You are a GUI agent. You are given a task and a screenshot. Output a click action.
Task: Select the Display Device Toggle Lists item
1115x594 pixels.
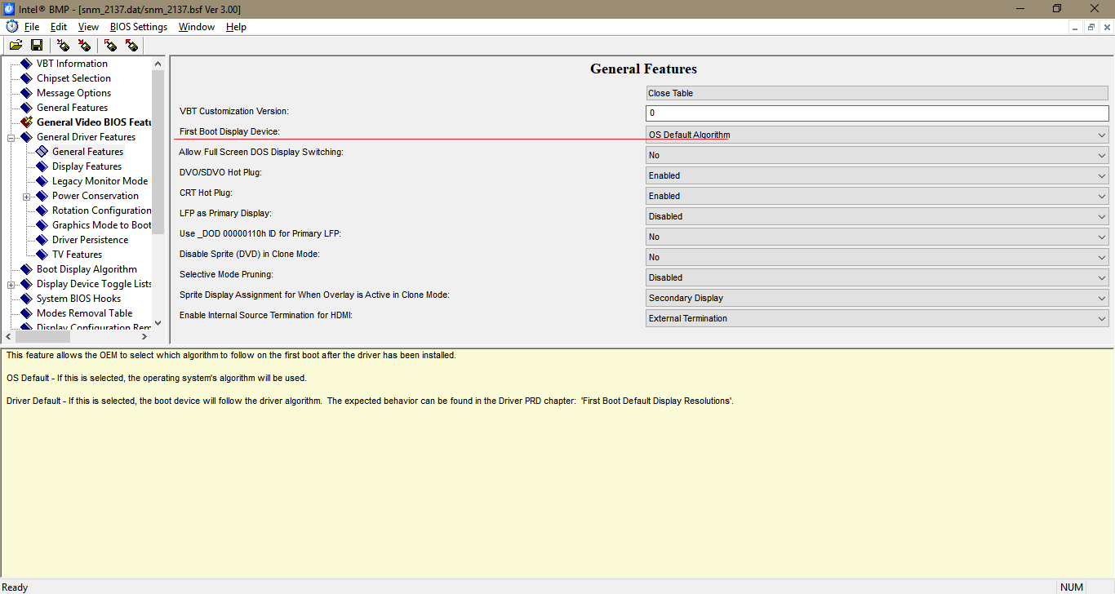pos(93,284)
